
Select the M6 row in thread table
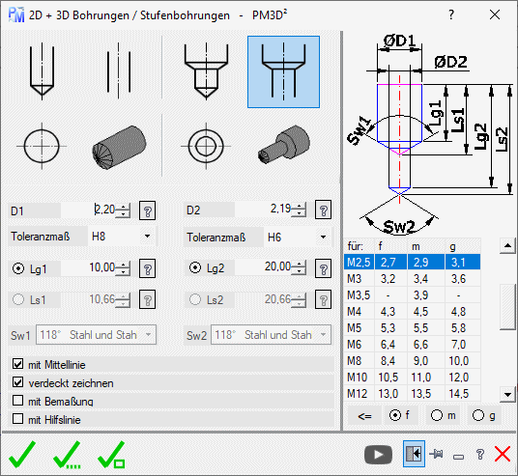click(412, 345)
